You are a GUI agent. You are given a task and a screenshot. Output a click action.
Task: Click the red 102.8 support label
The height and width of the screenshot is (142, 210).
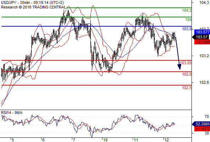click(187, 74)
